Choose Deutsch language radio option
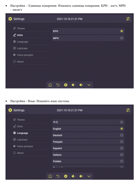The width and height of the screenshot is (139, 187). click(122, 135)
